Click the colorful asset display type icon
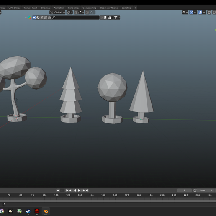Viewport: 216px width, 216px height. coord(30,18)
